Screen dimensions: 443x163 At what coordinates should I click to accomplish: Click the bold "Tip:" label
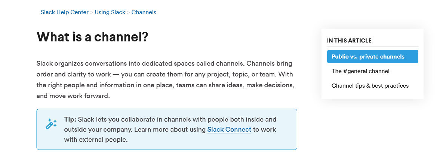click(70, 119)
